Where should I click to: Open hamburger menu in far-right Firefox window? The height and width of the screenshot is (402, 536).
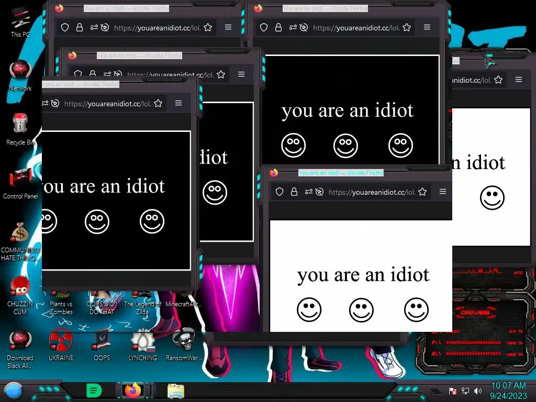[x=519, y=80]
